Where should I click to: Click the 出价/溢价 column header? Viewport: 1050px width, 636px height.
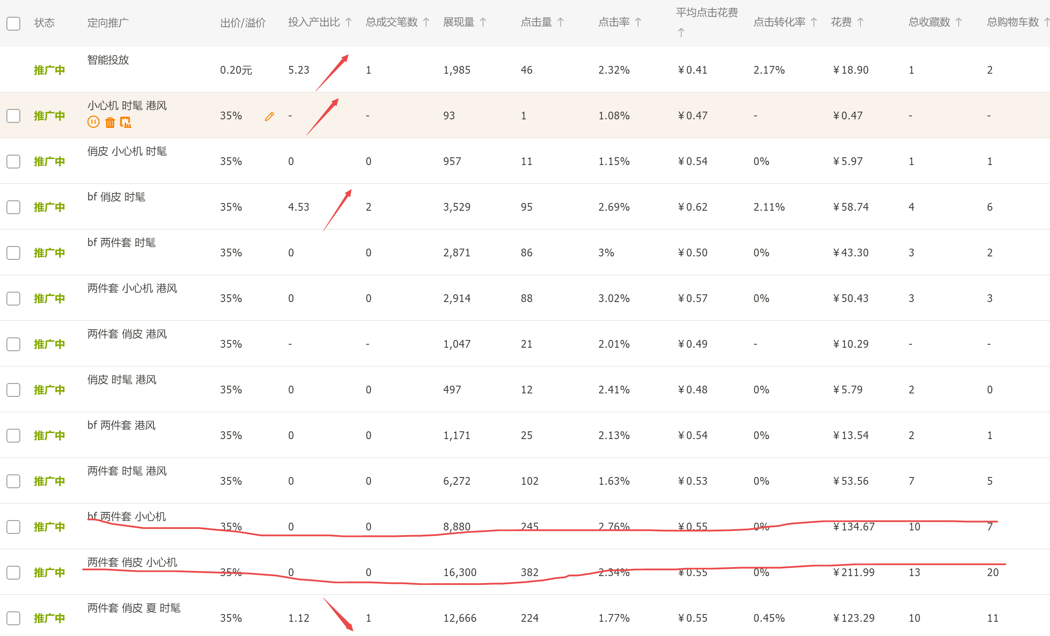[x=243, y=23]
